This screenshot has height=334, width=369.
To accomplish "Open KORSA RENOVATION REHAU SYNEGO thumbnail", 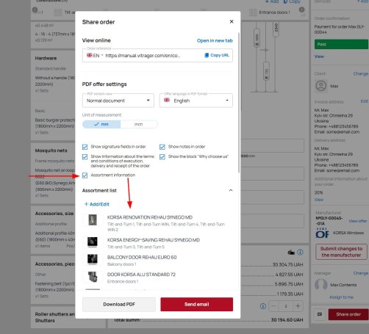I will coord(93,219).
